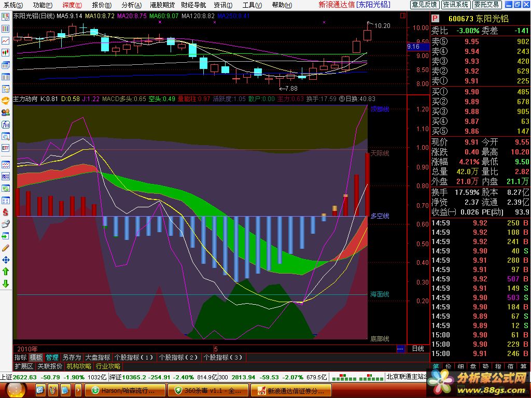Click the magnifier stock search sidebar icon
Screen dimensions: 531x398
tap(5, 136)
